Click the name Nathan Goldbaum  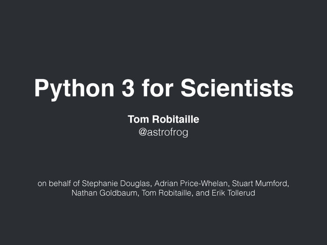pyautogui.click(x=104, y=193)
